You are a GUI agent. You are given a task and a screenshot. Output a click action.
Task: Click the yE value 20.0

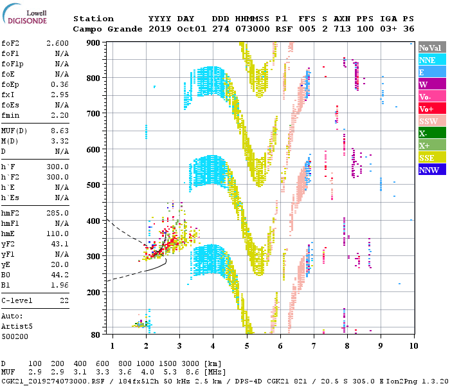click(60, 265)
